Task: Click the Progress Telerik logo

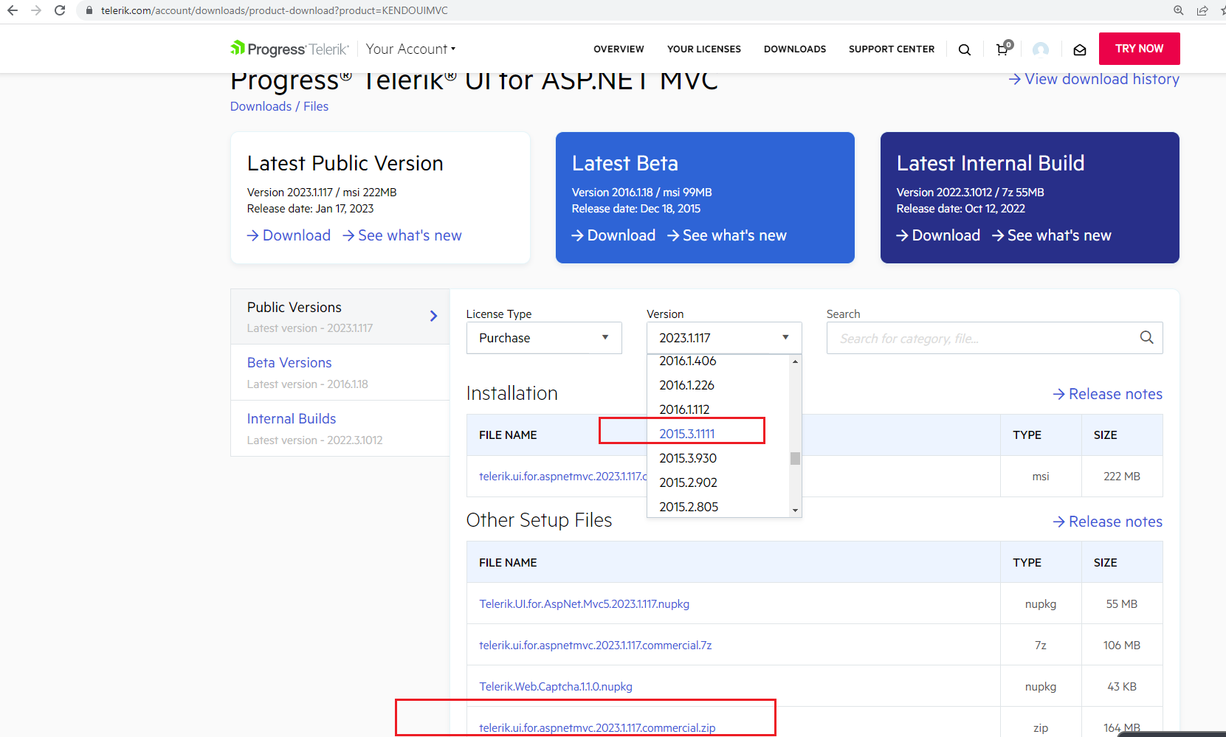Action: 289,49
